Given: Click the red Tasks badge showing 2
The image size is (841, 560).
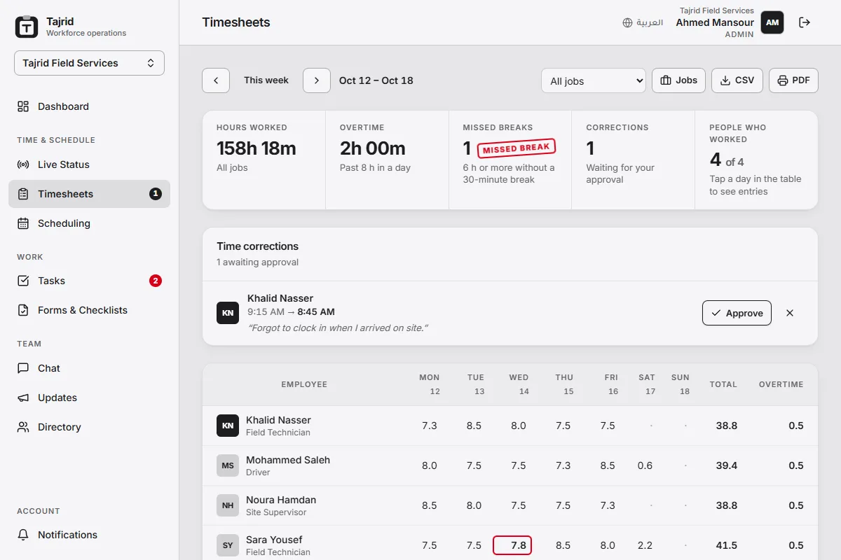Looking at the screenshot, I should (156, 281).
